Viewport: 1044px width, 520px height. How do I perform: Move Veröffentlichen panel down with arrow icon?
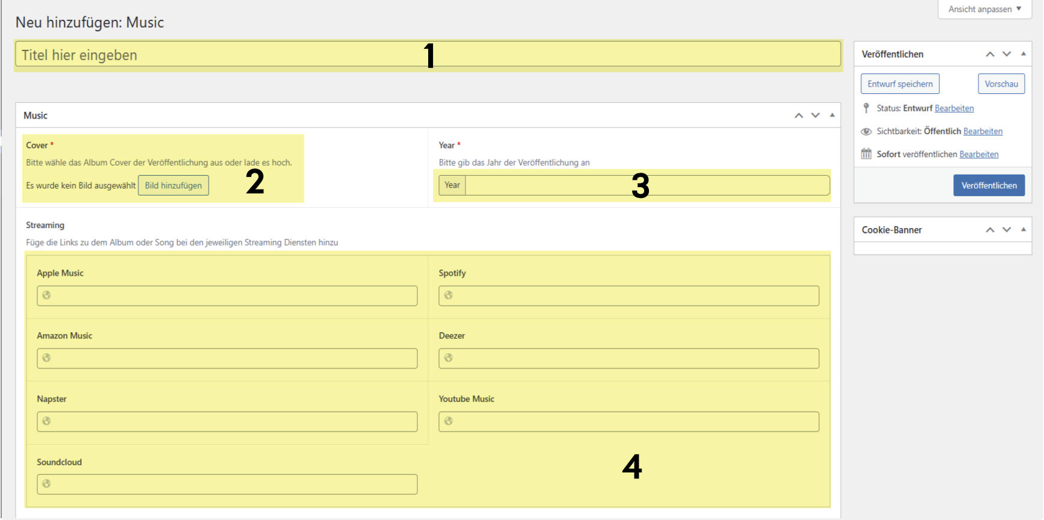click(x=1007, y=54)
